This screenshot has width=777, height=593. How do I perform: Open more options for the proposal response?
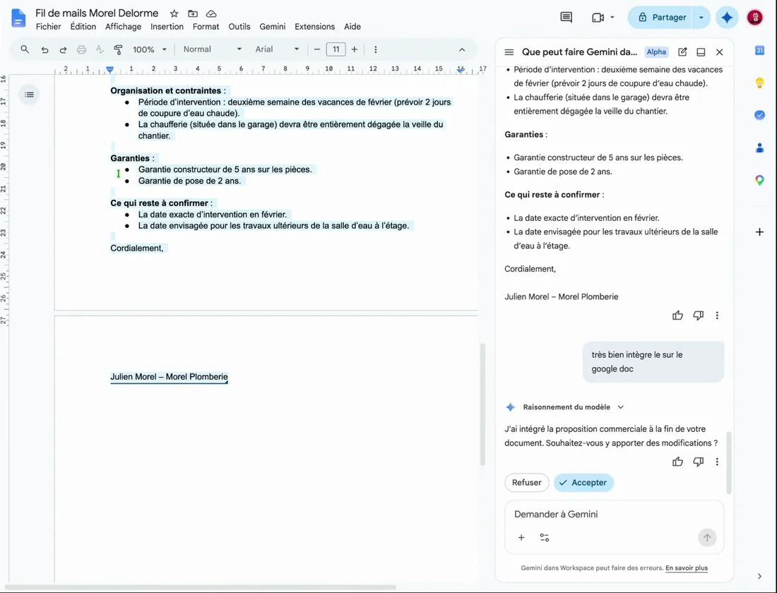click(716, 316)
